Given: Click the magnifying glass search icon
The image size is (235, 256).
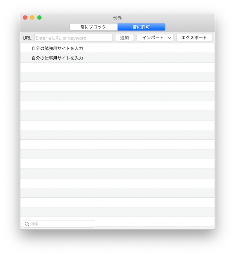Looking at the screenshot, I should pyautogui.click(x=27, y=224).
